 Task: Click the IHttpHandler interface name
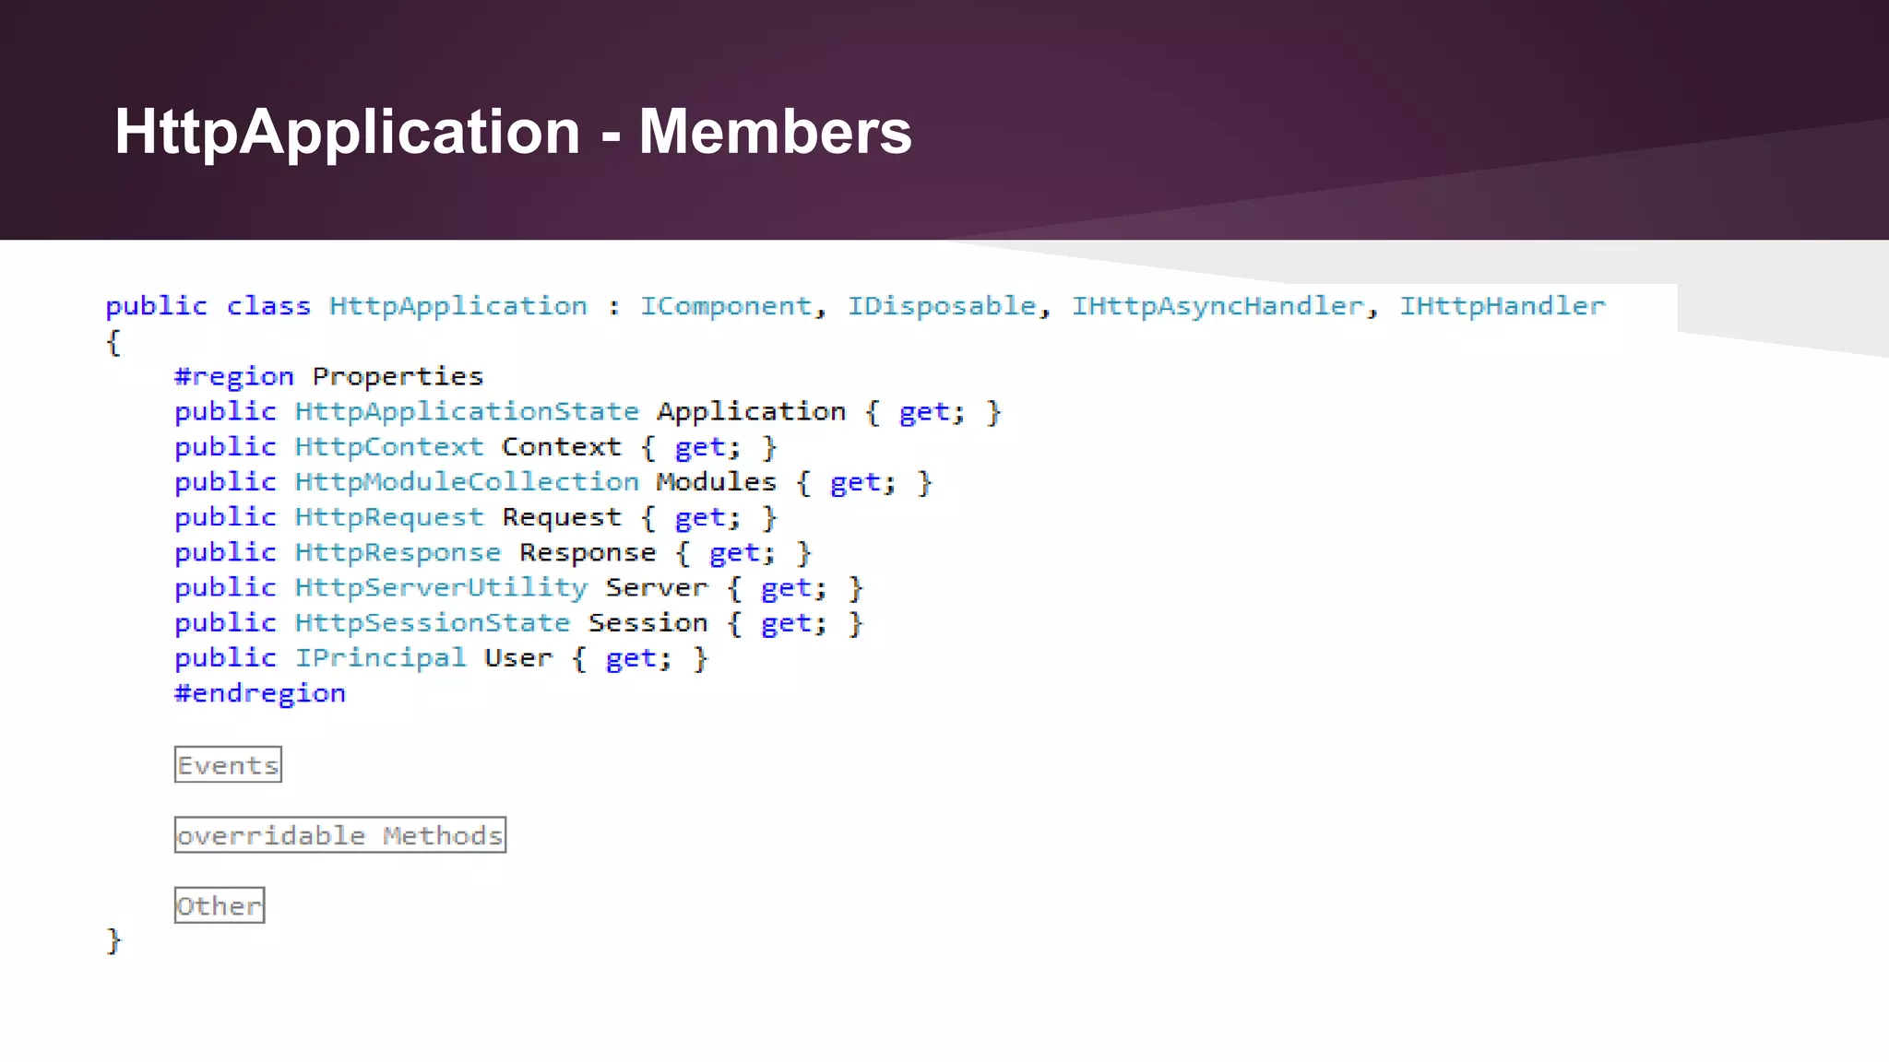pyautogui.click(x=1502, y=306)
